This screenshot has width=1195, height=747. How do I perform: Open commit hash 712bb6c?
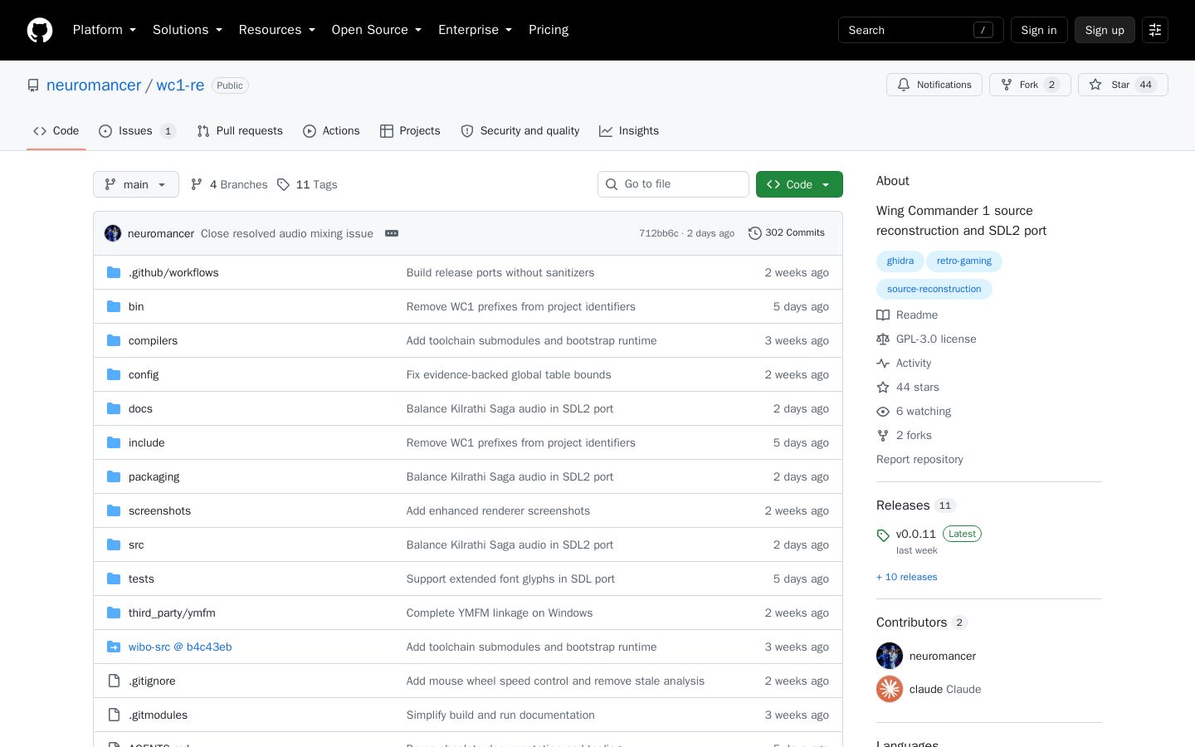click(x=659, y=233)
